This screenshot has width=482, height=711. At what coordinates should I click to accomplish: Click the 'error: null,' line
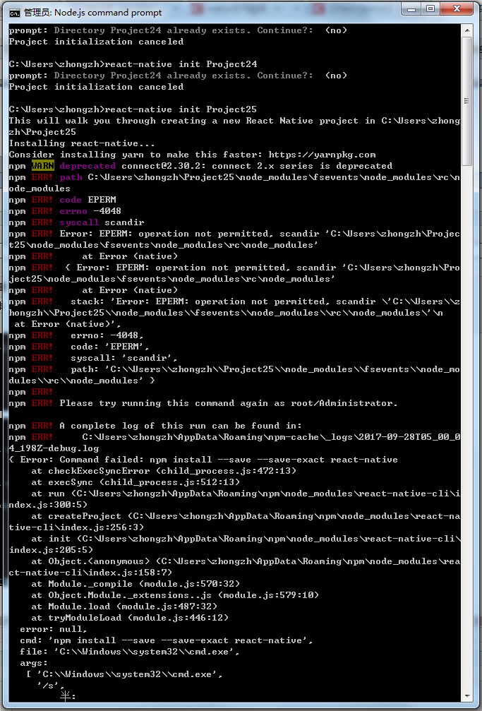pyautogui.click(x=54, y=629)
